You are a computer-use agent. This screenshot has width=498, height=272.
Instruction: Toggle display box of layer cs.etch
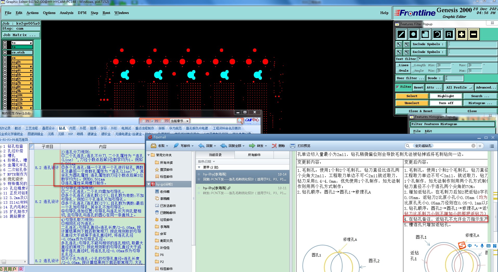click(5, 52)
